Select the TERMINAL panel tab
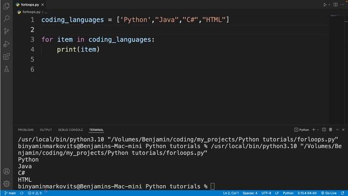The width and height of the screenshot is (348, 196). tap(96, 130)
